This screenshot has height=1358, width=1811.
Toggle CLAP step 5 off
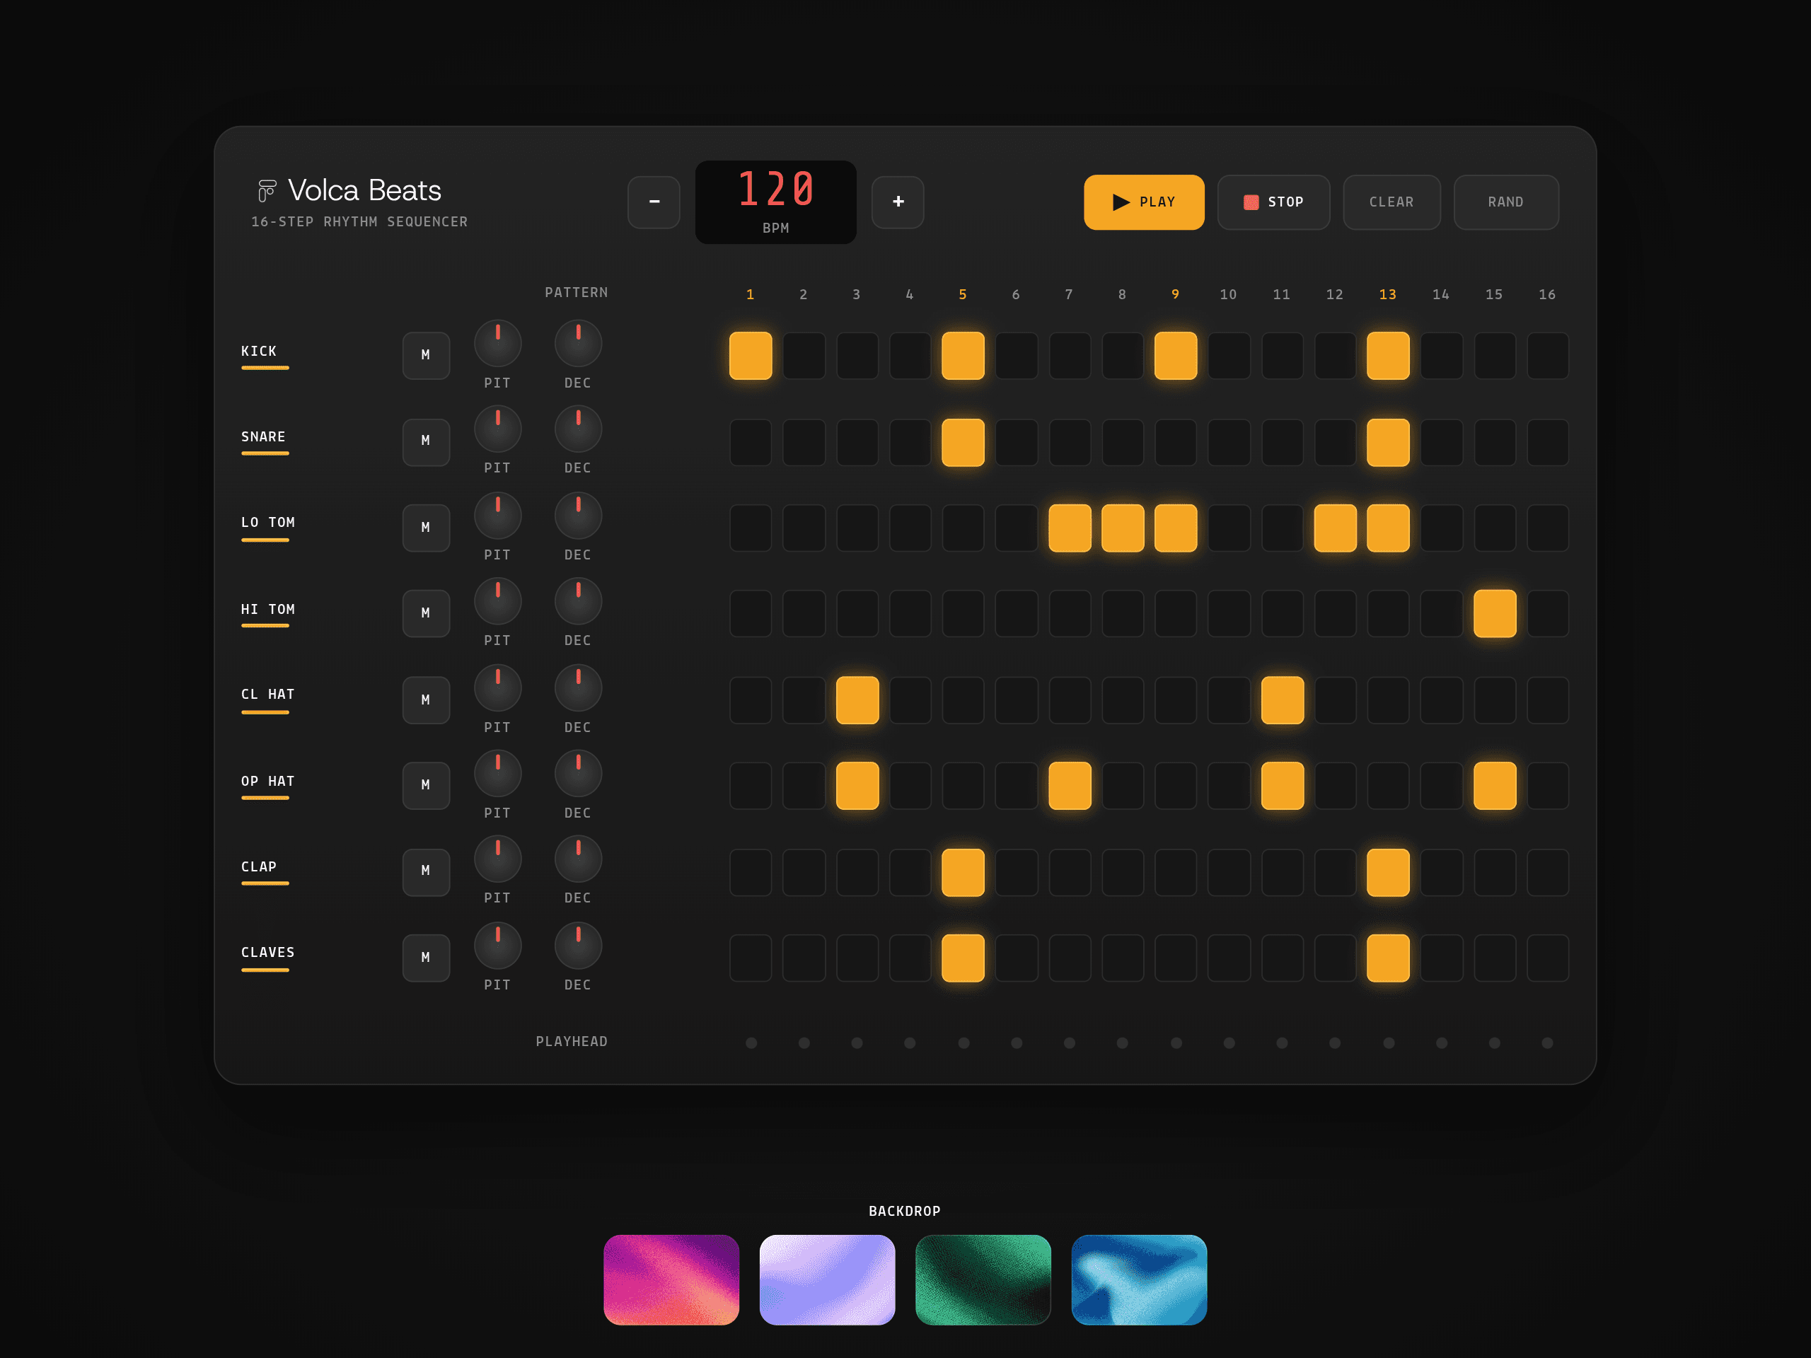[963, 873]
